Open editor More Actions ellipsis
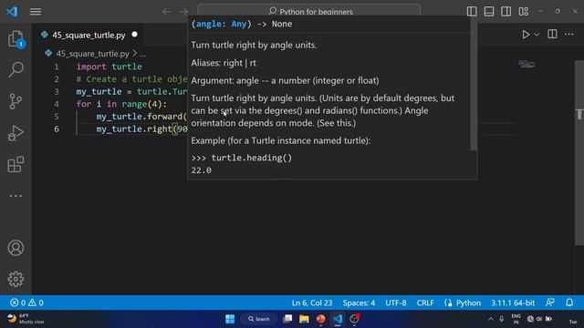The width and height of the screenshot is (584, 328). 568,35
